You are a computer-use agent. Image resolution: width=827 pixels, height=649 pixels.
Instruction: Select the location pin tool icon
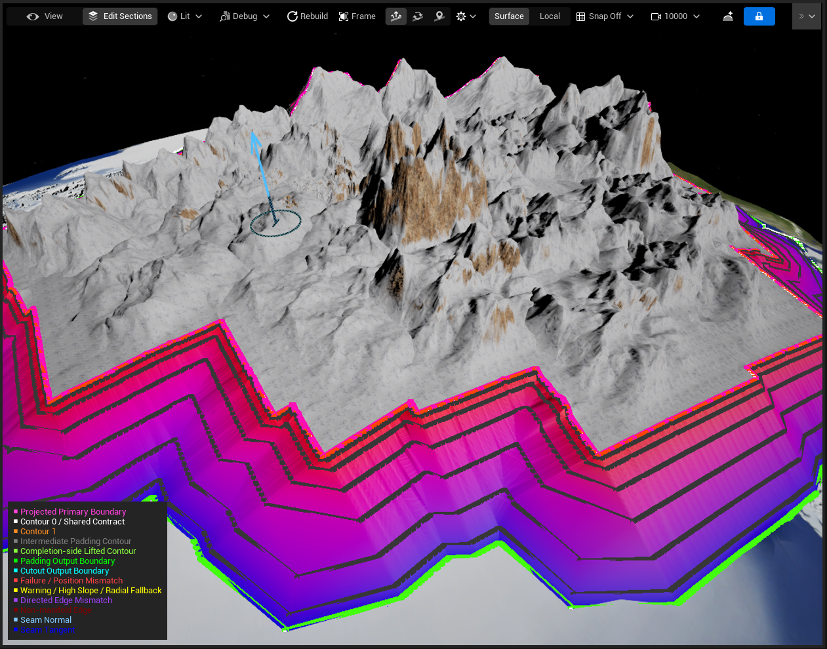click(439, 16)
